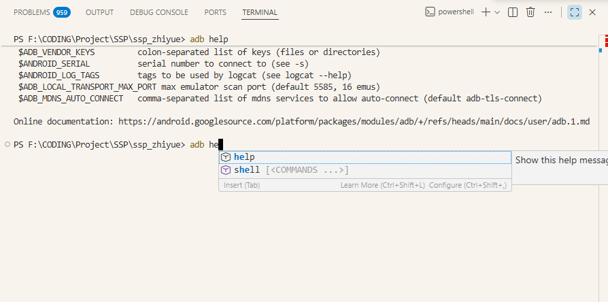The height and width of the screenshot is (302, 608).
Task: Click the powershell terminal profile label
Action: click(456, 12)
